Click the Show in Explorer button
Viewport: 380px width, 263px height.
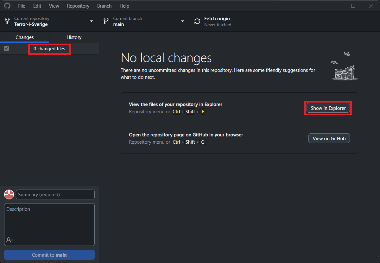click(x=328, y=108)
